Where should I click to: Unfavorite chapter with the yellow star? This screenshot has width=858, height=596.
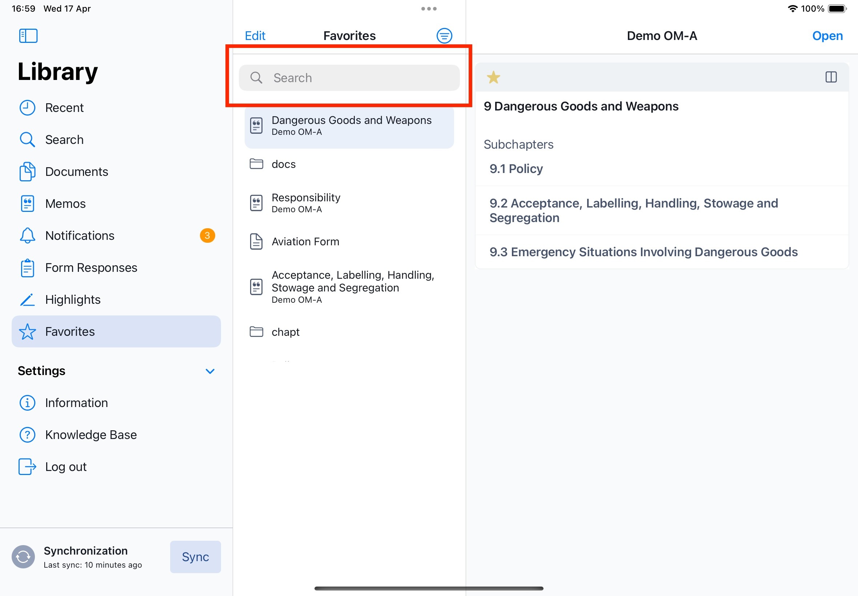(x=493, y=77)
